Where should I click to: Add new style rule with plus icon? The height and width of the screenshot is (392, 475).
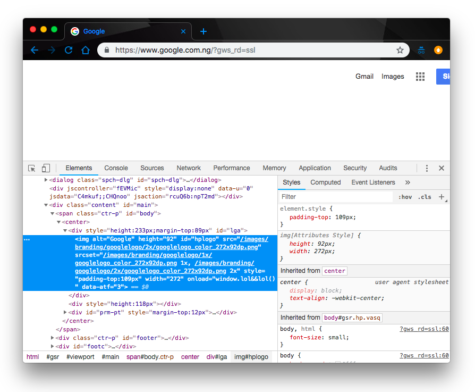click(x=442, y=197)
